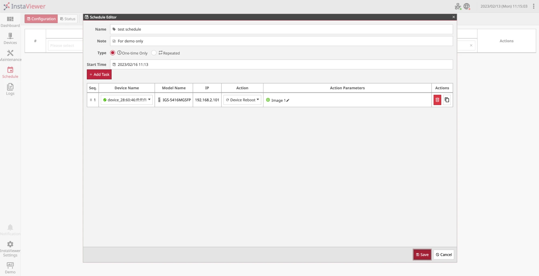This screenshot has width=539, height=276.
Task: Duplicate task 1 with copy icon
Action: 447,100
